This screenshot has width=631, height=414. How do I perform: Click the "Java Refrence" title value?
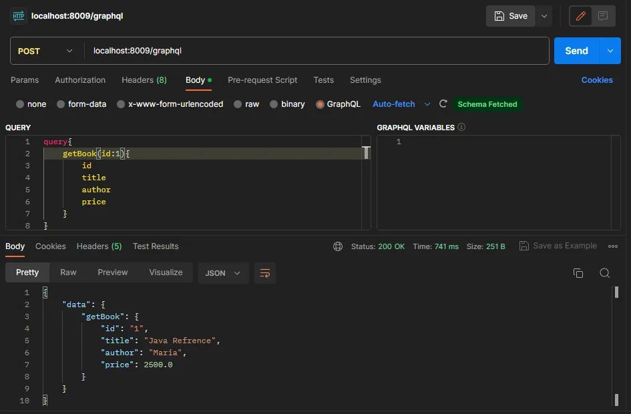tap(180, 341)
